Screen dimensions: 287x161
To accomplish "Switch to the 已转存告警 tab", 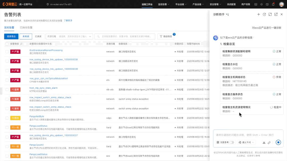I will click(x=26, y=28).
